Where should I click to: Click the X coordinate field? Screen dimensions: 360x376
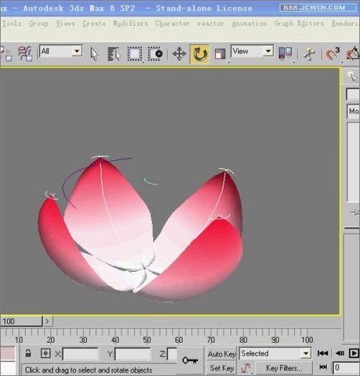(80, 354)
